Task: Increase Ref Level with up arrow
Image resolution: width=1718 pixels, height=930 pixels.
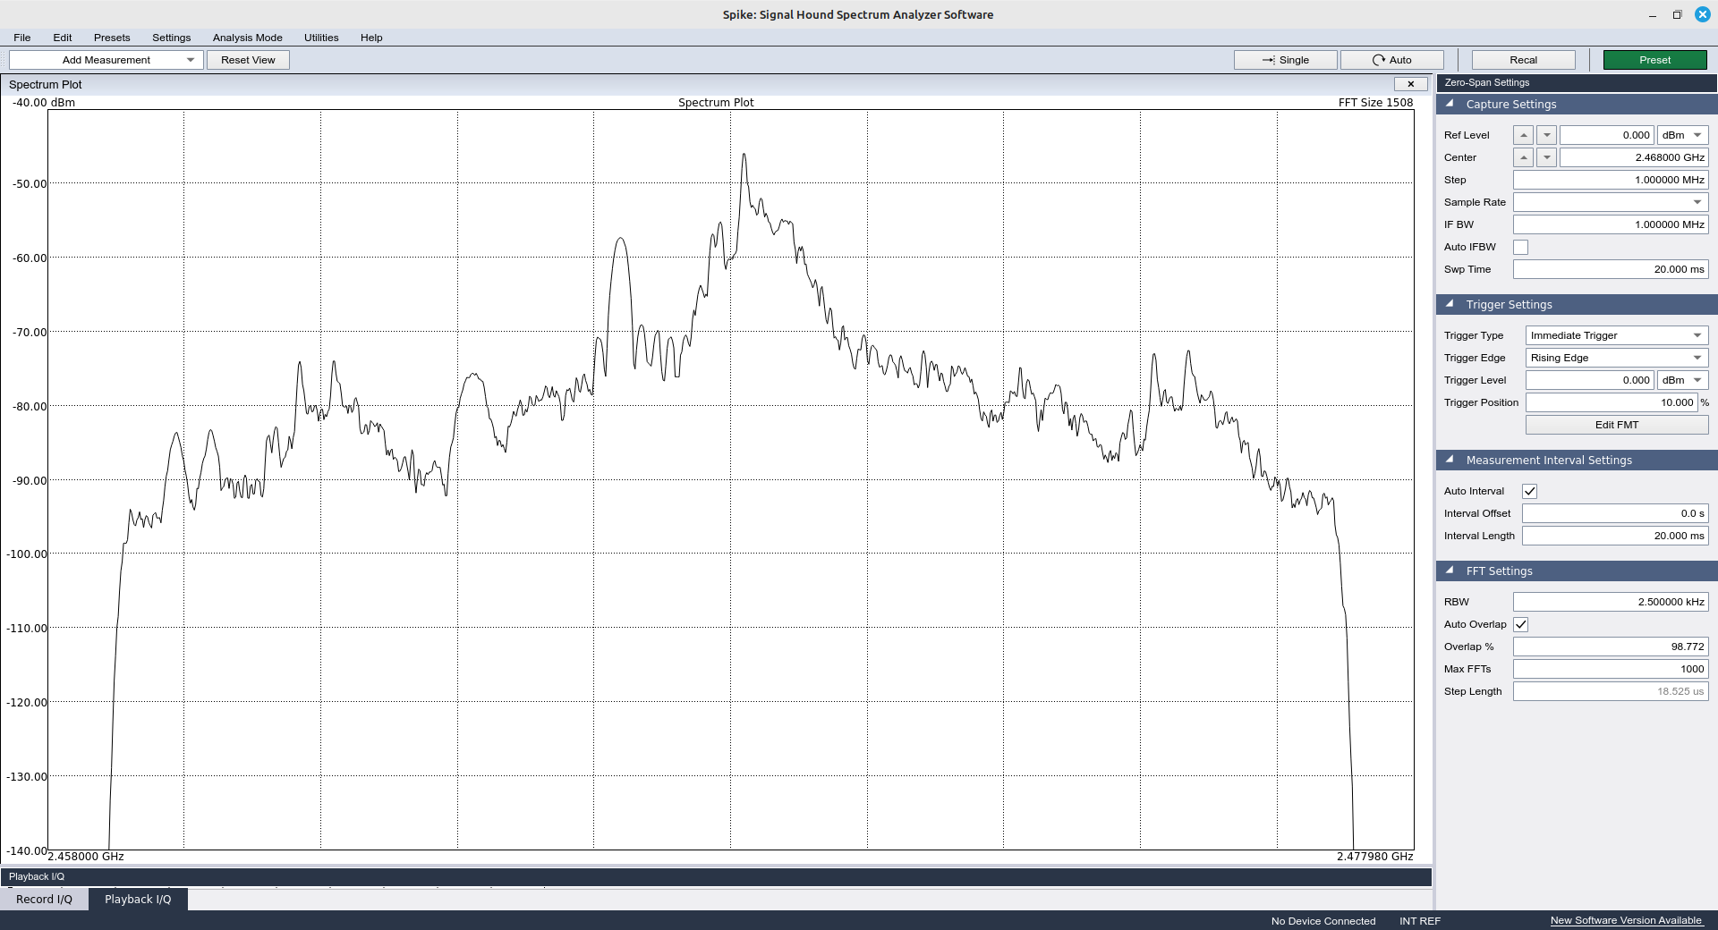Action: [1524, 135]
